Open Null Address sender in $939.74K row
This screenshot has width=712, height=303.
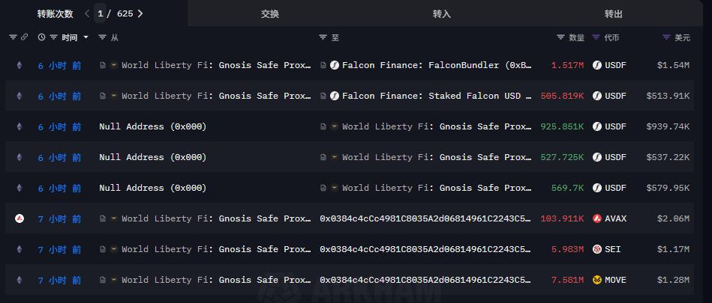click(x=153, y=127)
